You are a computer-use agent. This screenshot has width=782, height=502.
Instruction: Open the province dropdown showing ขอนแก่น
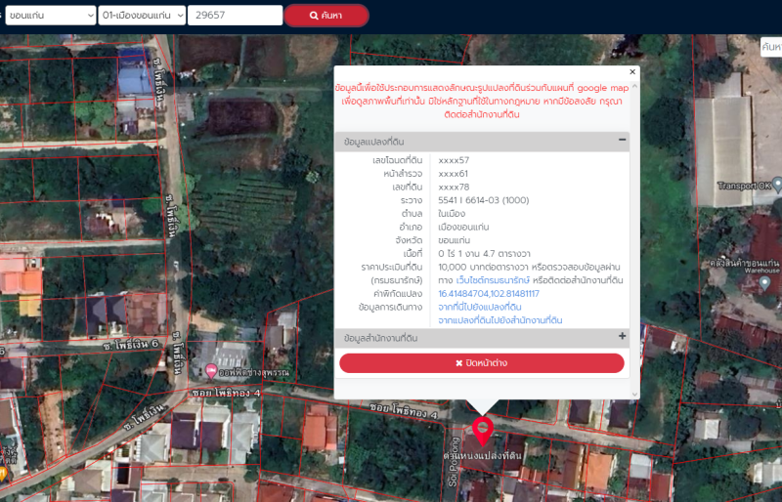(x=49, y=16)
